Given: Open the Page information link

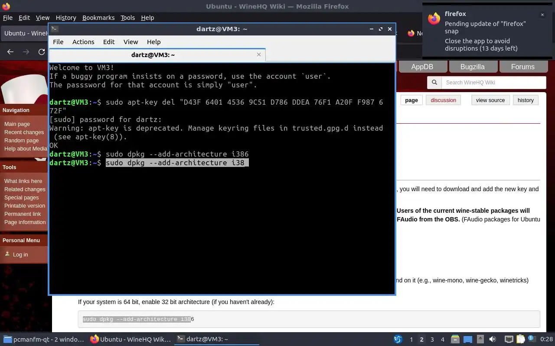Looking at the screenshot, I should (x=25, y=222).
